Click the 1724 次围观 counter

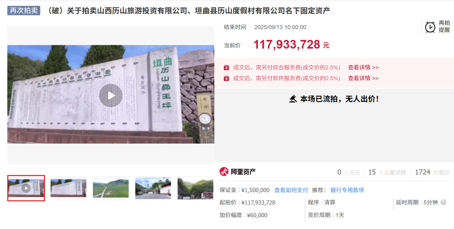click(x=432, y=172)
